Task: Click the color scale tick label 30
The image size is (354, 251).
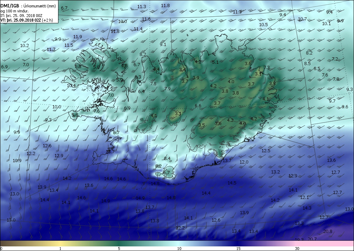Action: [297, 249]
